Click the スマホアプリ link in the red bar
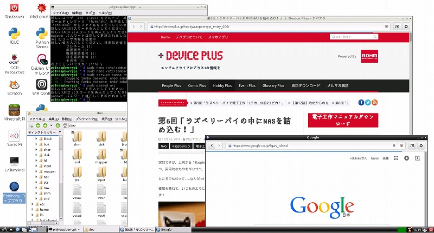 pyautogui.click(x=218, y=37)
